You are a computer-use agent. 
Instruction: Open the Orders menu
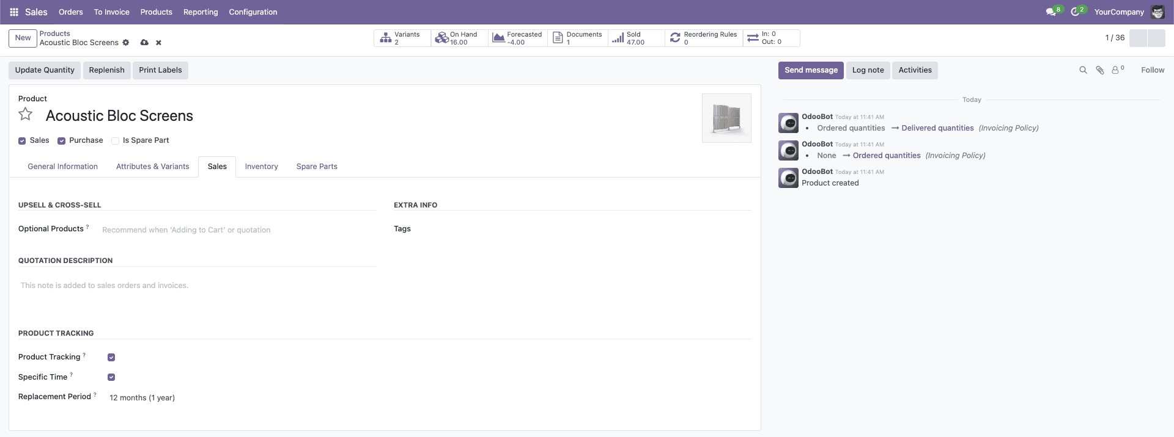[x=71, y=12]
